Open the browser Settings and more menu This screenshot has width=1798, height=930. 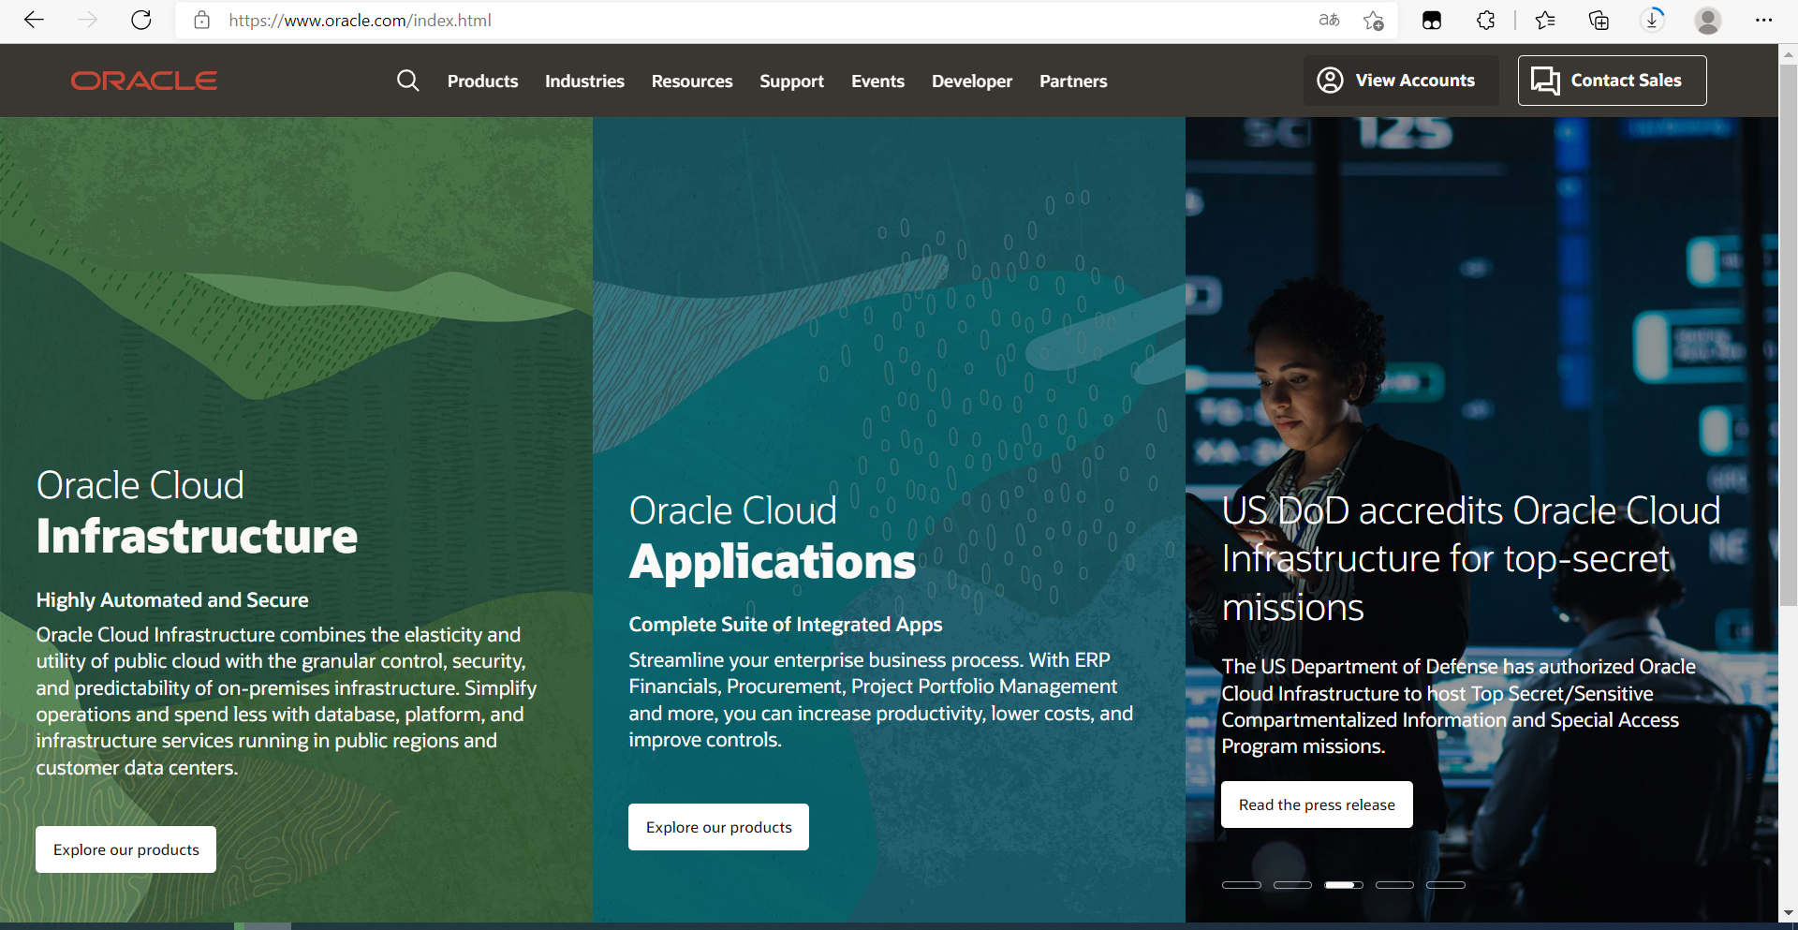click(x=1763, y=20)
